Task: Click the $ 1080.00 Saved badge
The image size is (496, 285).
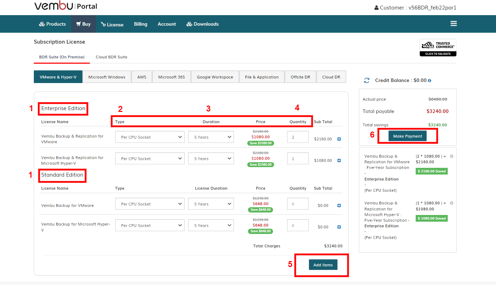Action: point(432,218)
